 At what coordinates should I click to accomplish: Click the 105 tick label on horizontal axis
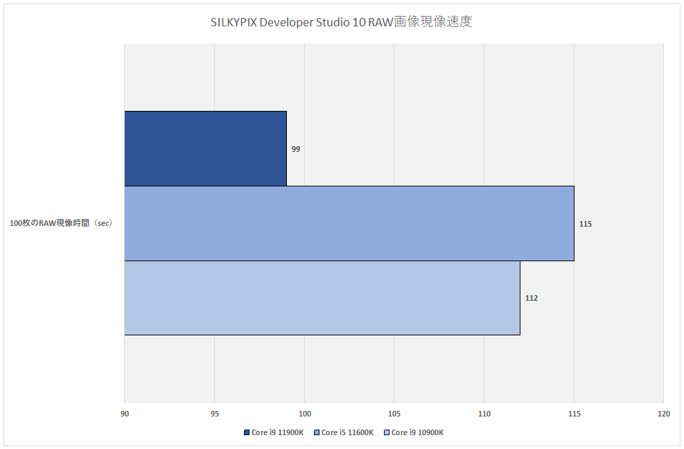[394, 414]
